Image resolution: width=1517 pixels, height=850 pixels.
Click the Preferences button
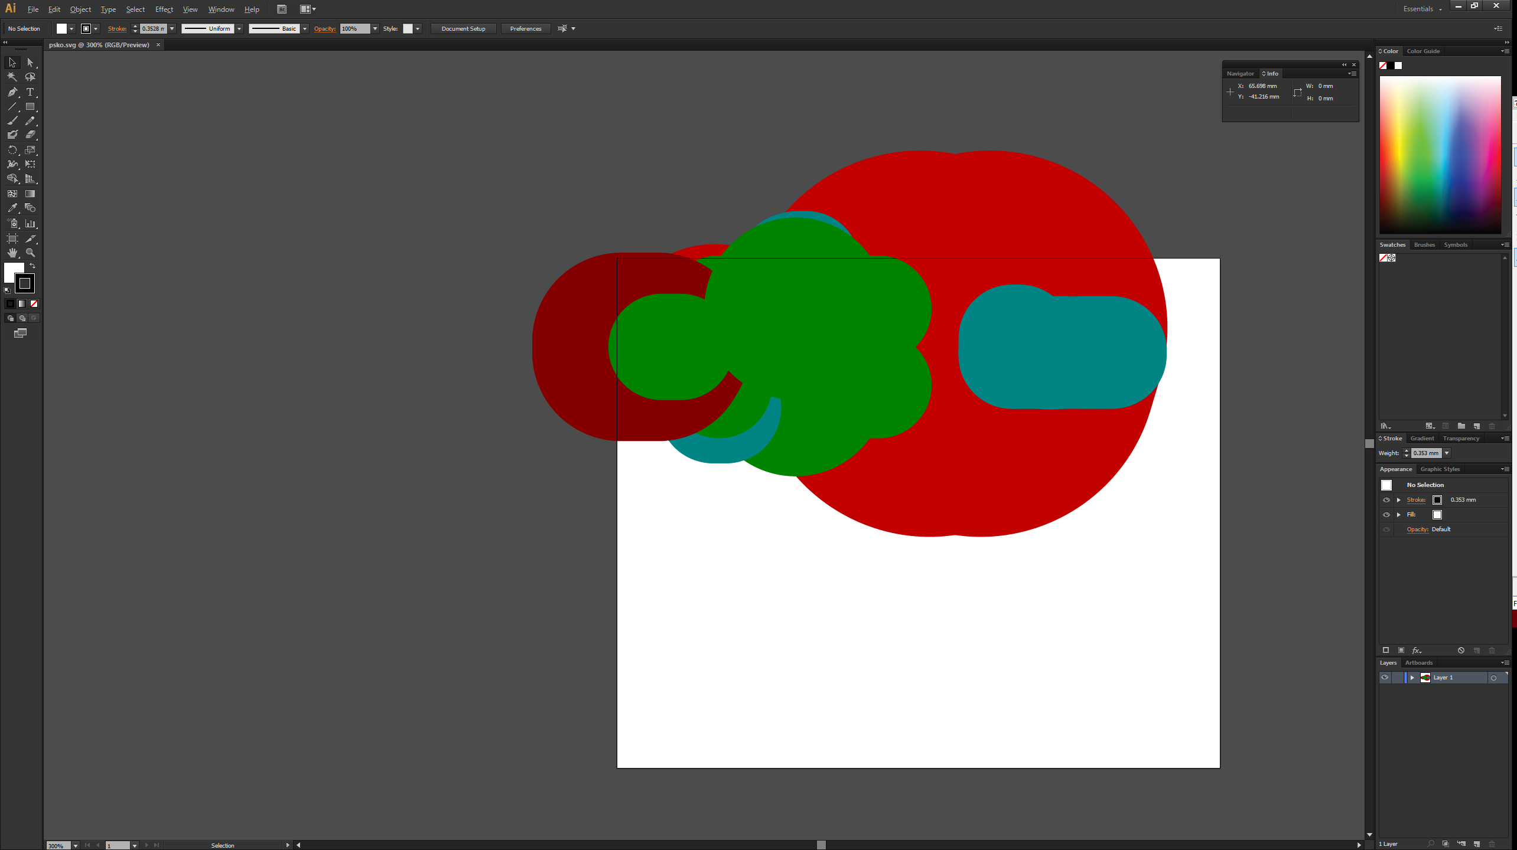point(525,29)
